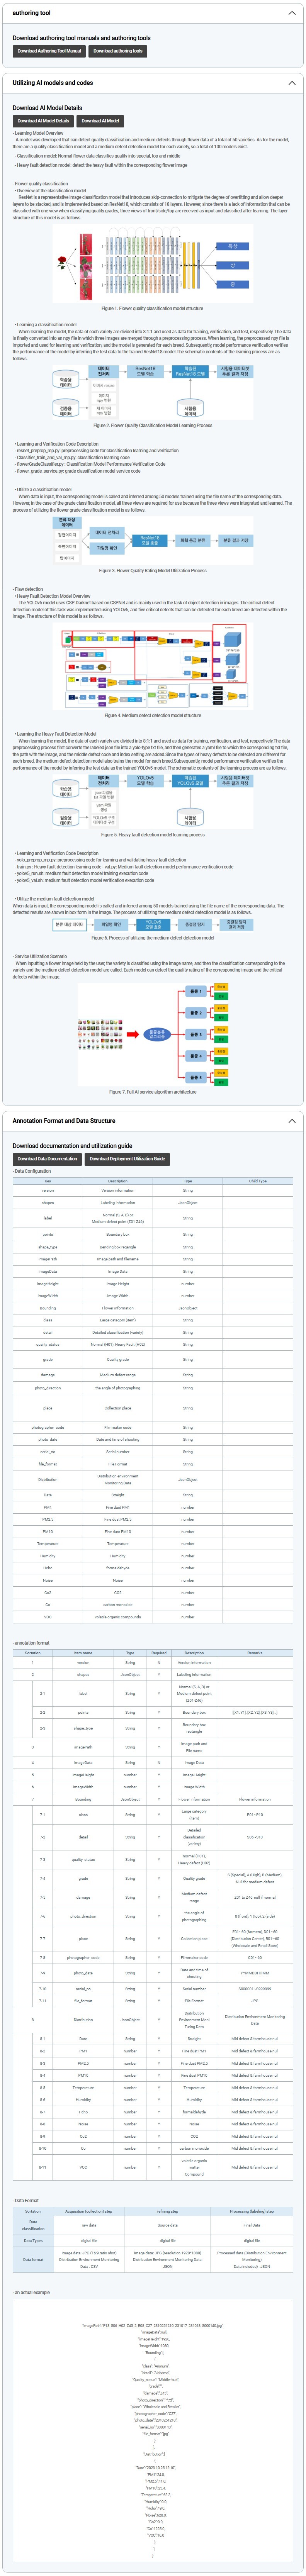
Task: Click Download Deployment Utilization Guide button
Action: tap(127, 1159)
